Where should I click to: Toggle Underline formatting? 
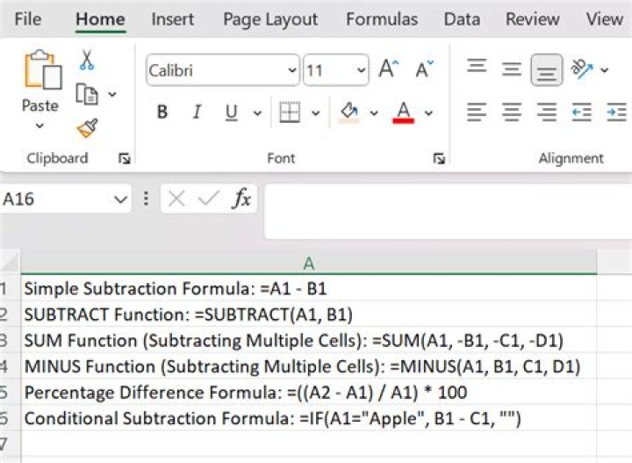232,112
